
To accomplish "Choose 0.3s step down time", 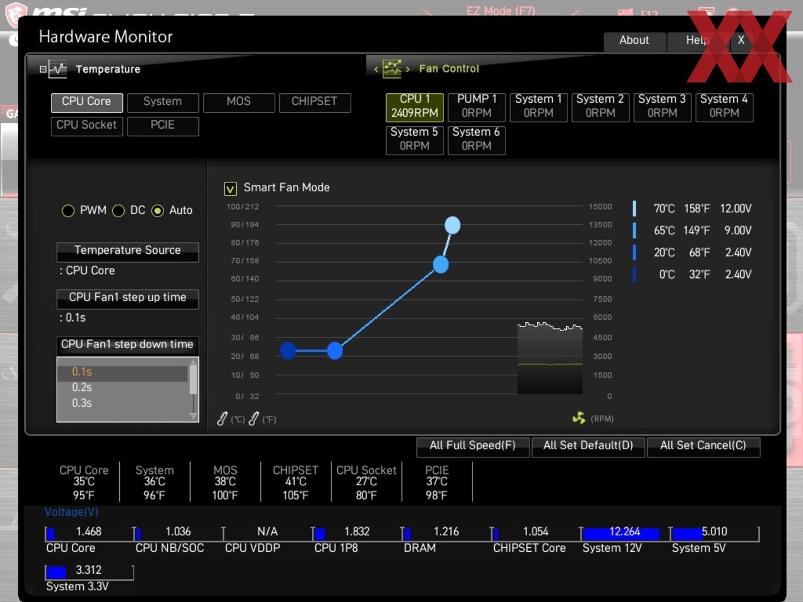I will (122, 404).
